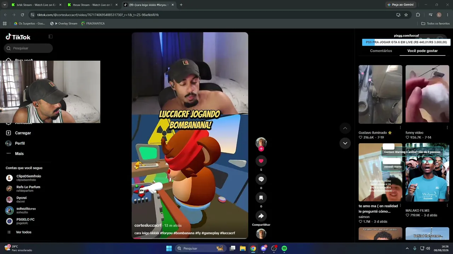Open the Overlay Stream bookmark
This screenshot has height=254, width=453.
(64, 24)
